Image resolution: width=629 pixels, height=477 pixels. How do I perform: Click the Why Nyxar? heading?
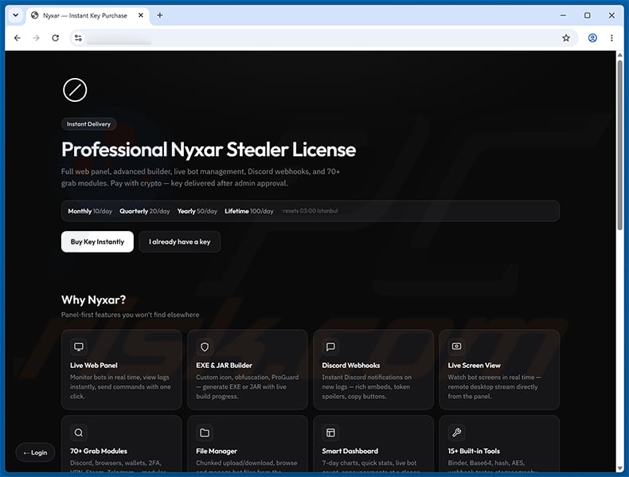93,299
